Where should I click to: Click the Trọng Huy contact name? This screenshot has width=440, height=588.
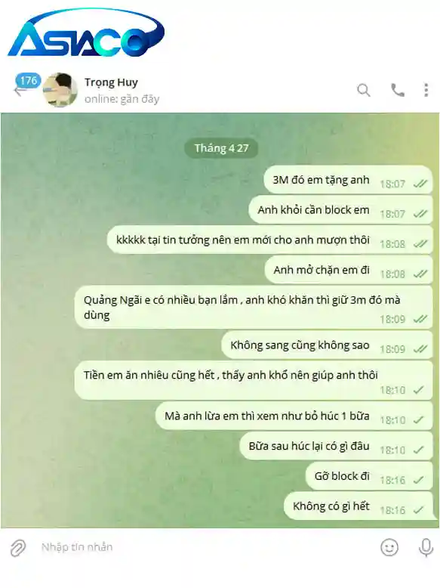tap(111, 82)
